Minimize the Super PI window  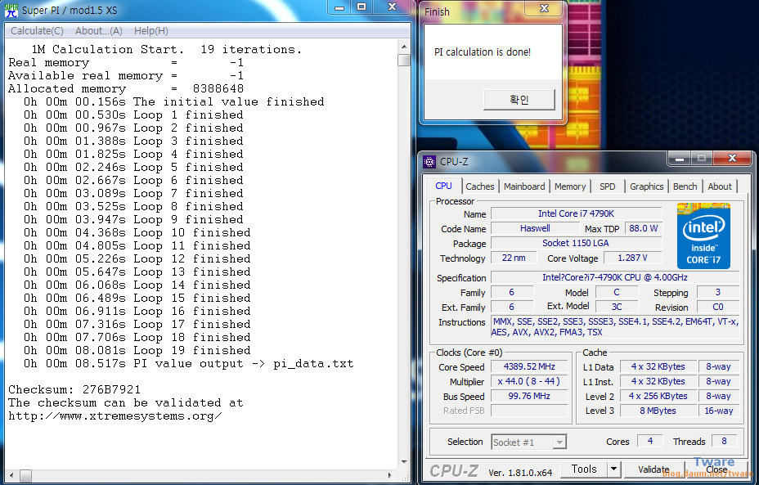pos(339,7)
